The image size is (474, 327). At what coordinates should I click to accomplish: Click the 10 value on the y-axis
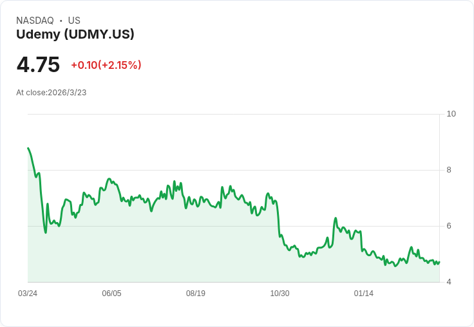451,114
